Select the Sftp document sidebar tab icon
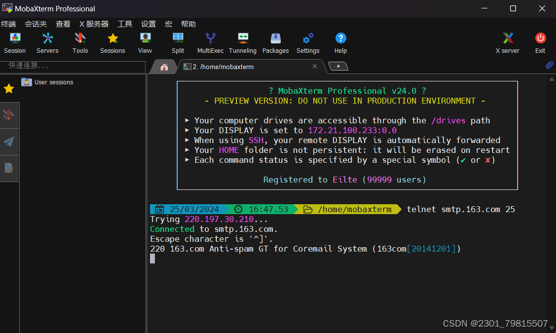The width and height of the screenshot is (556, 333). [9, 168]
